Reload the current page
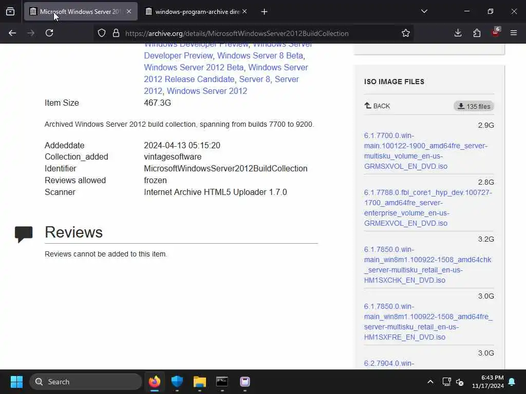This screenshot has width=526, height=394. tap(49, 33)
